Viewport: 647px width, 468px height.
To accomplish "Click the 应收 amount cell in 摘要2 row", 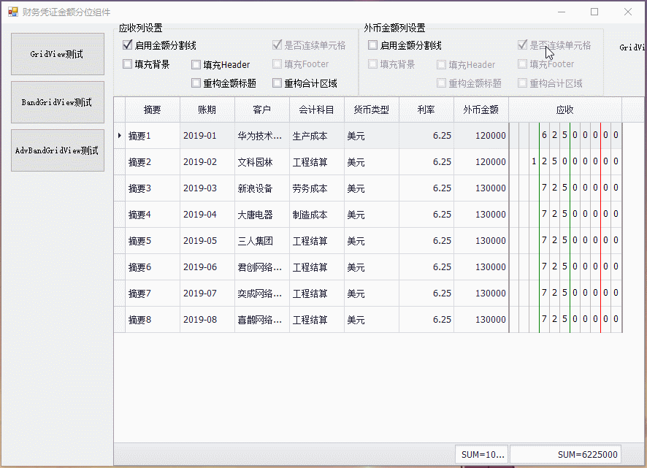I will coord(565,162).
